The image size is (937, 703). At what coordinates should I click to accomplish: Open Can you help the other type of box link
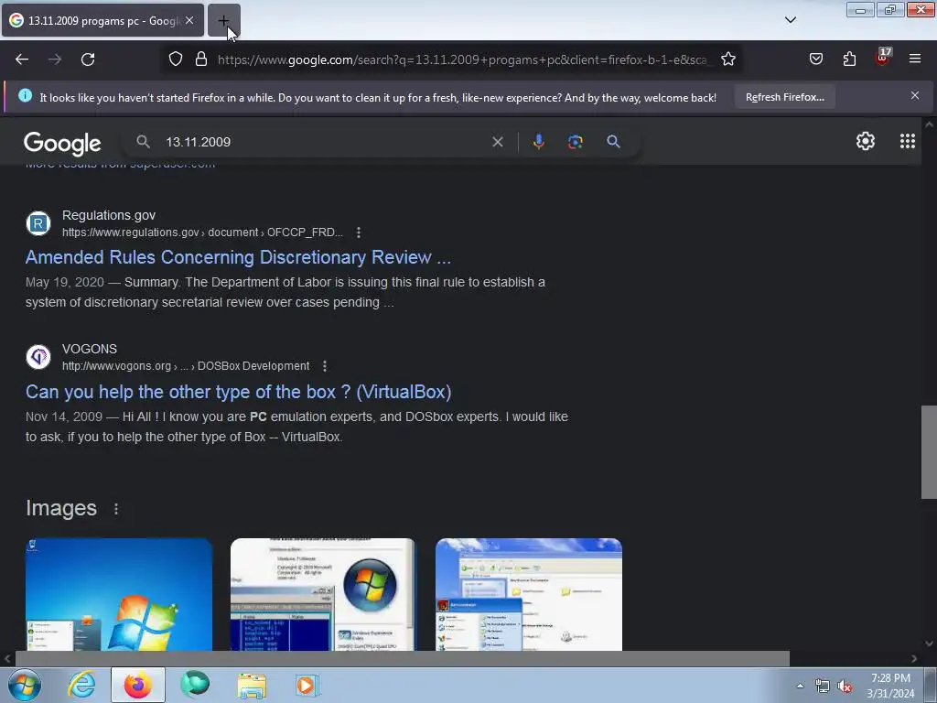point(238,392)
